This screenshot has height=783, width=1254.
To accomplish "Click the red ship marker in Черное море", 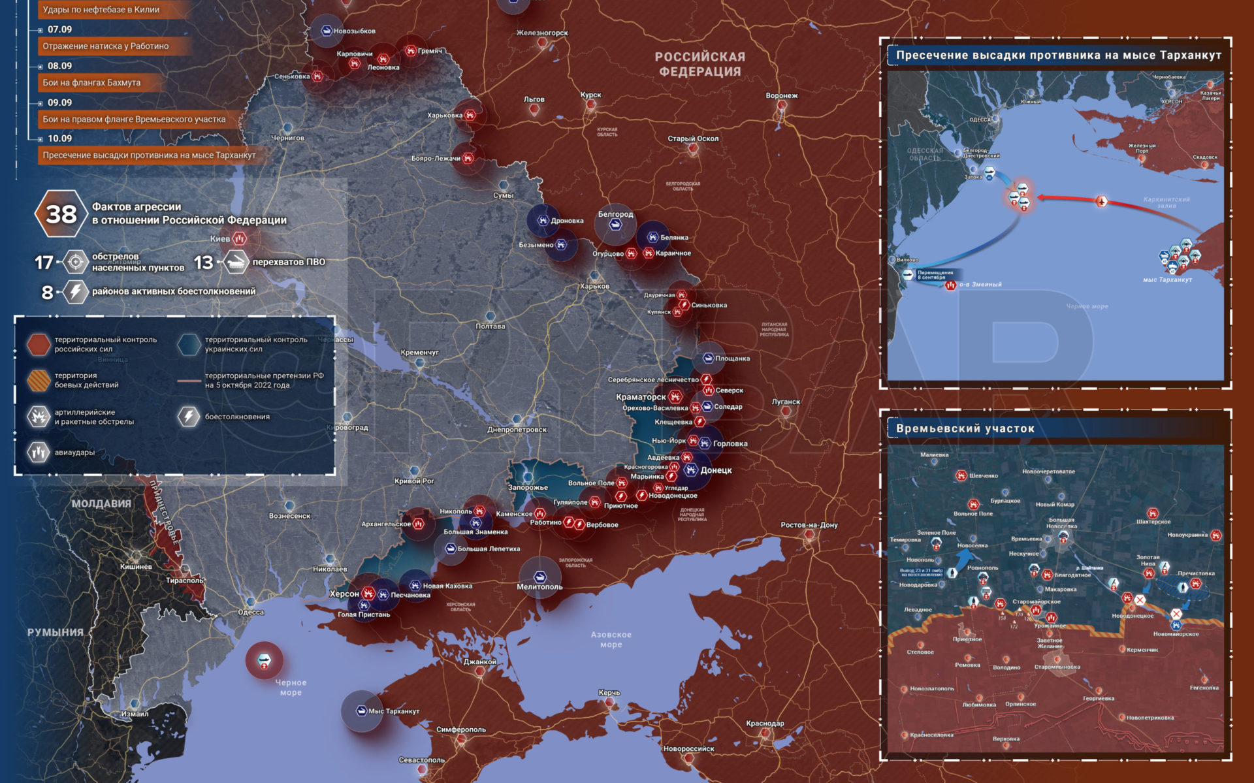I will [x=264, y=661].
